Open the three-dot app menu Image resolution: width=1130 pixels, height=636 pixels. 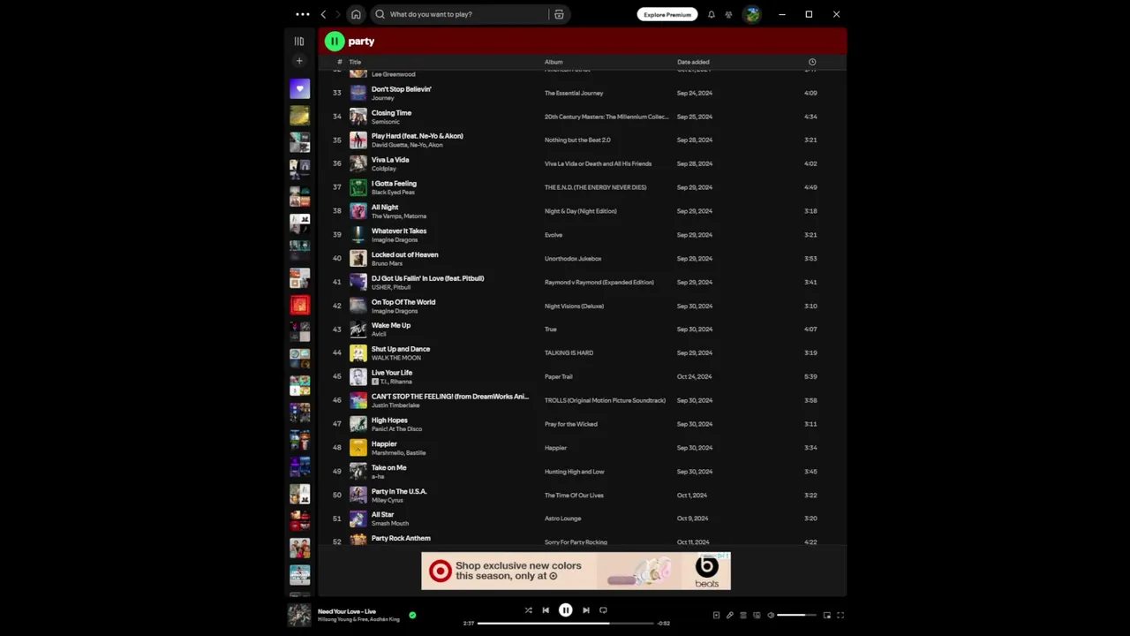[303, 14]
